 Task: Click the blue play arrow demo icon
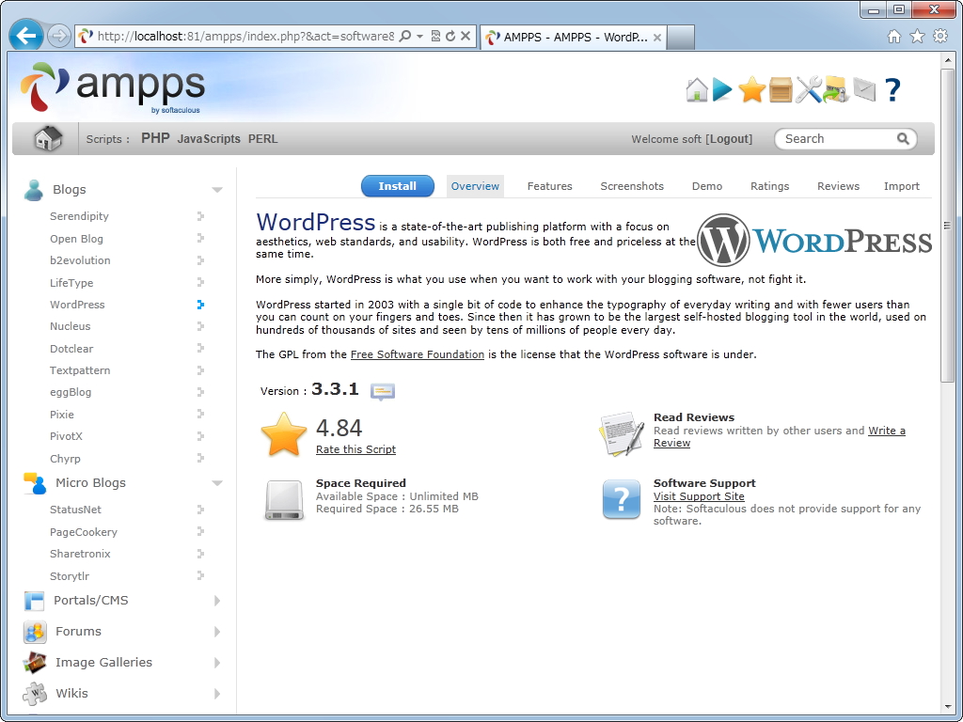722,90
